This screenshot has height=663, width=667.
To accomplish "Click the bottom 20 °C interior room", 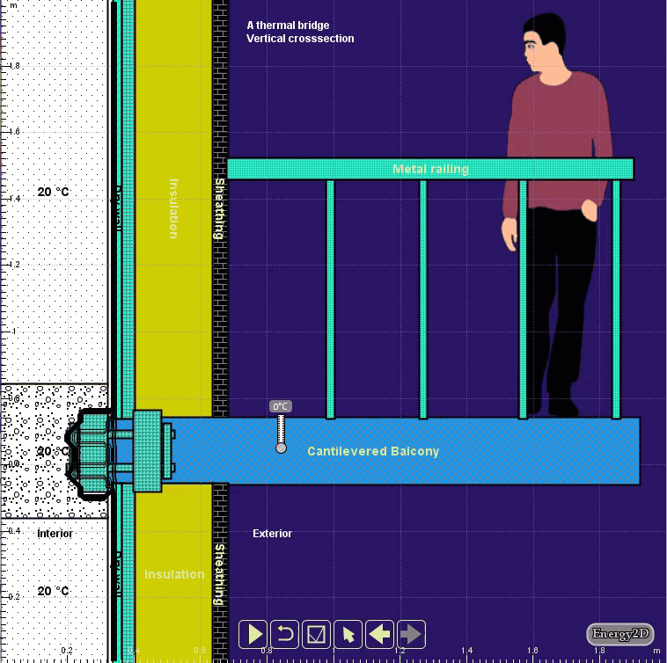I will coord(53,591).
